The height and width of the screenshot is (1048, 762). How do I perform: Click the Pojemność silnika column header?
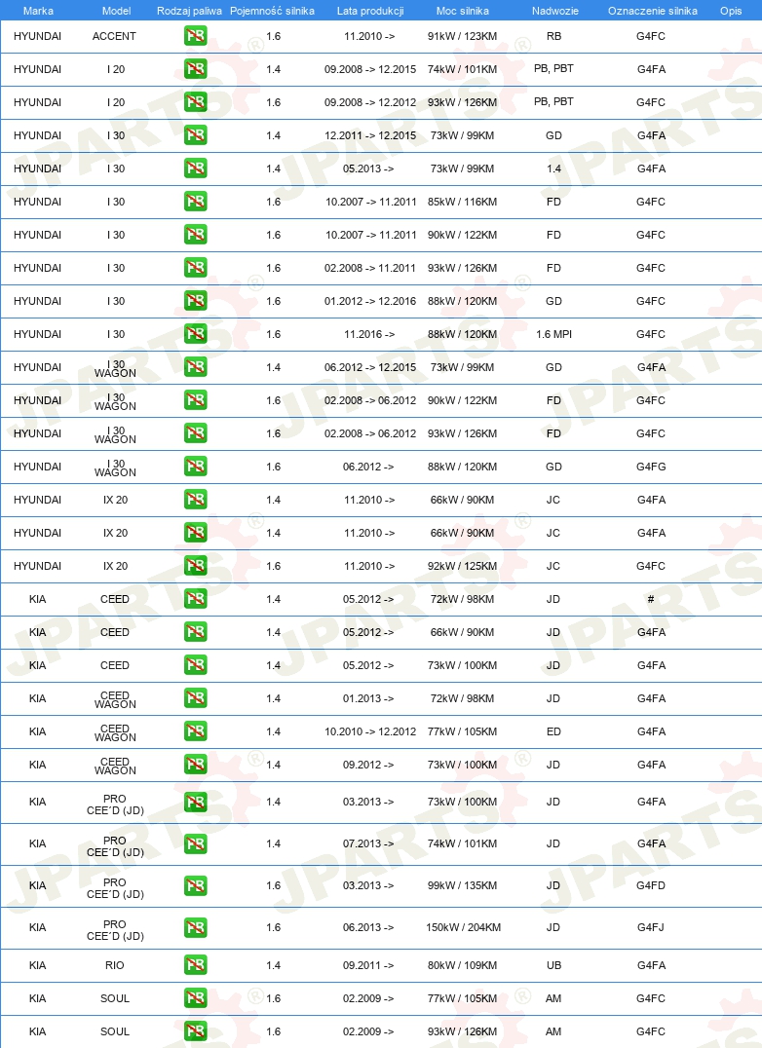(272, 11)
